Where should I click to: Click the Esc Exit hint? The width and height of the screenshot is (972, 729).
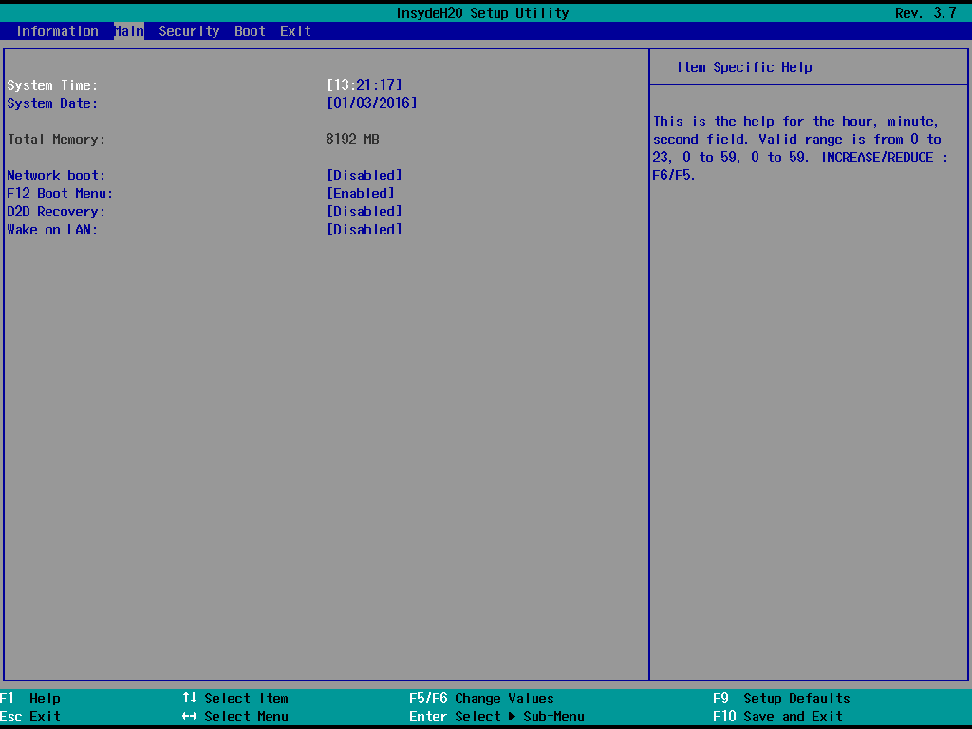(x=30, y=717)
